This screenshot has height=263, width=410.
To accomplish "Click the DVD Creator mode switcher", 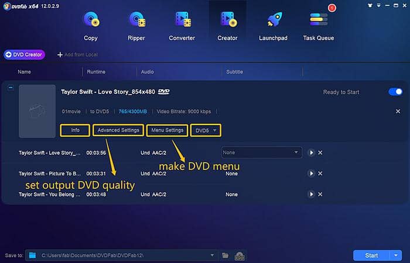I will click(x=24, y=54).
